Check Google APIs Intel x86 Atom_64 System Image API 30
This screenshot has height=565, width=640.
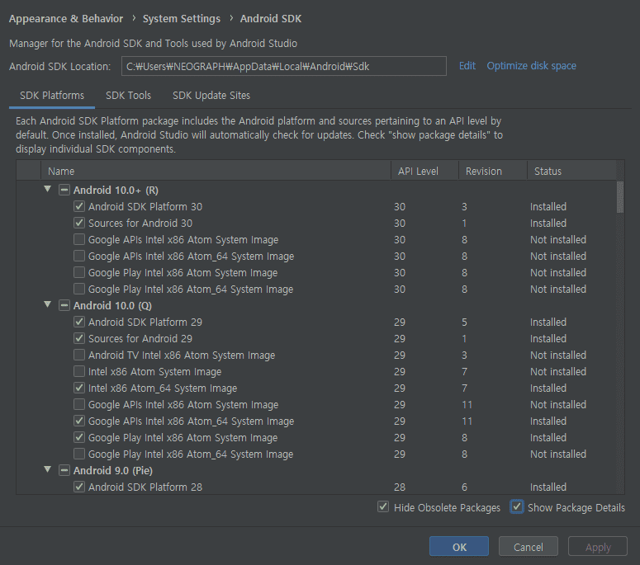pos(79,256)
